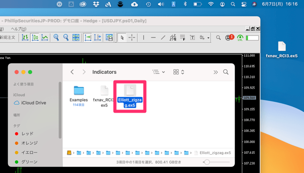The height and width of the screenshot is (173, 304).
Task: Select the equidistant channel tool
Action: tap(173, 38)
